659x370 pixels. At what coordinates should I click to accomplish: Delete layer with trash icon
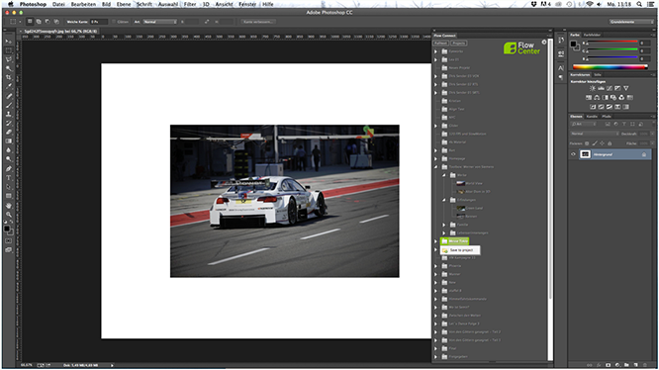(x=644, y=365)
